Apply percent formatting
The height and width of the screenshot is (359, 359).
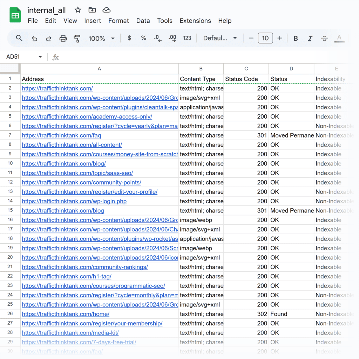(x=143, y=38)
